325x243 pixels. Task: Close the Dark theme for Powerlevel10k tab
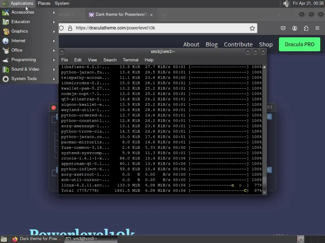pyautogui.click(x=151, y=15)
